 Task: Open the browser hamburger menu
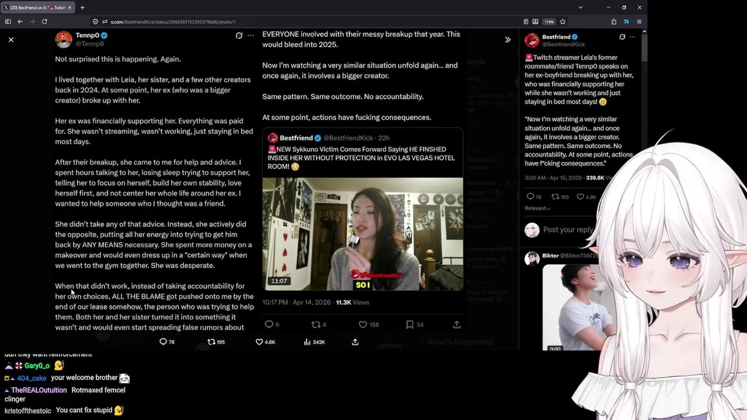pyautogui.click(x=639, y=22)
